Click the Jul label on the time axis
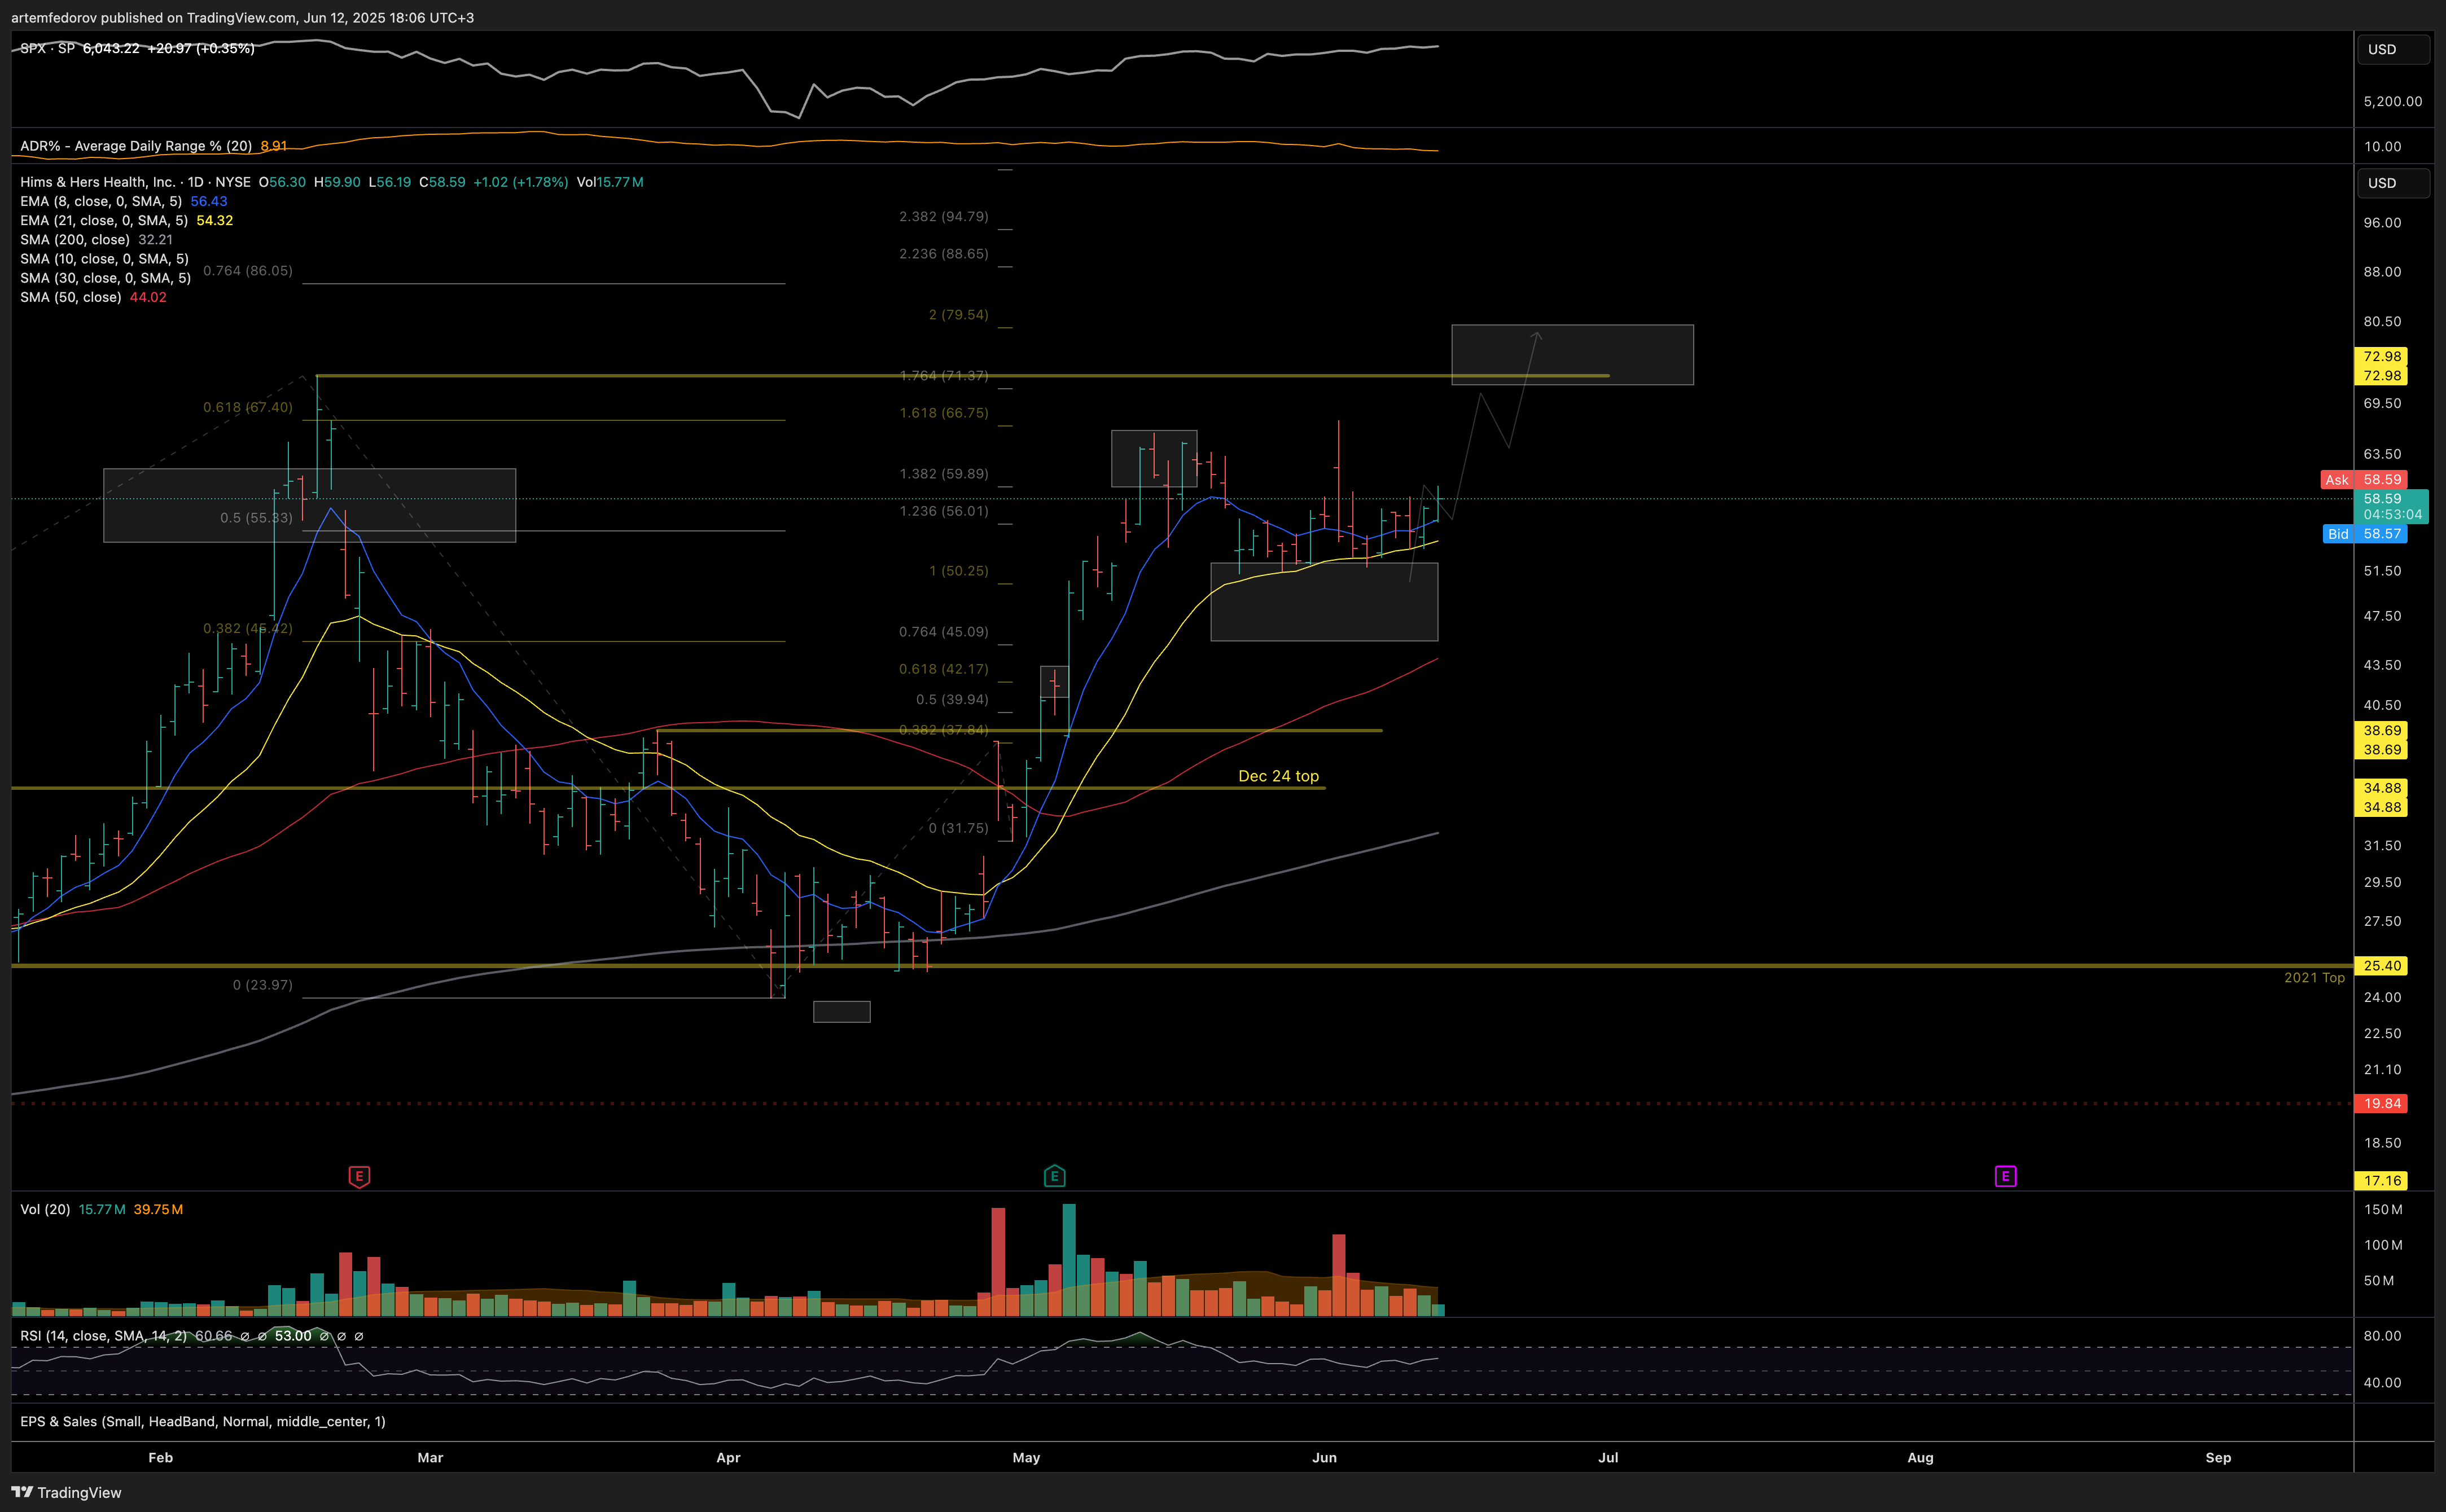This screenshot has height=1512, width=2446. [x=1608, y=1457]
